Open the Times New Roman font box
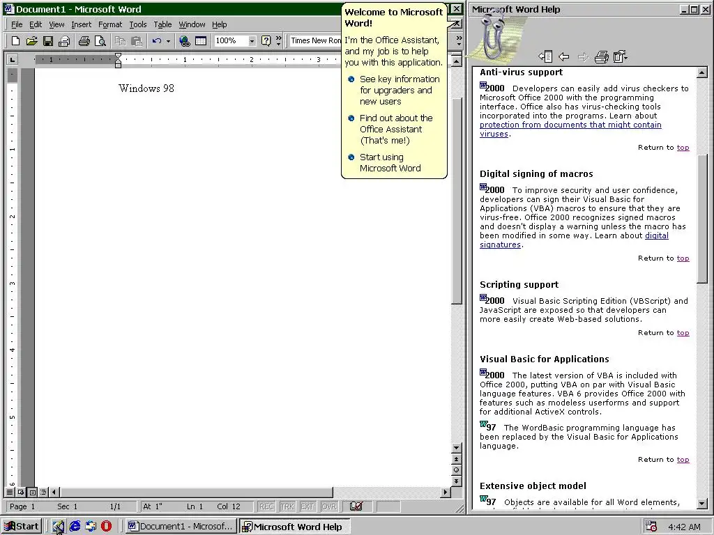 pos(315,41)
